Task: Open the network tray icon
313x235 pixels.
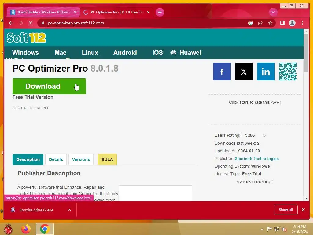Action: tap(277, 229)
